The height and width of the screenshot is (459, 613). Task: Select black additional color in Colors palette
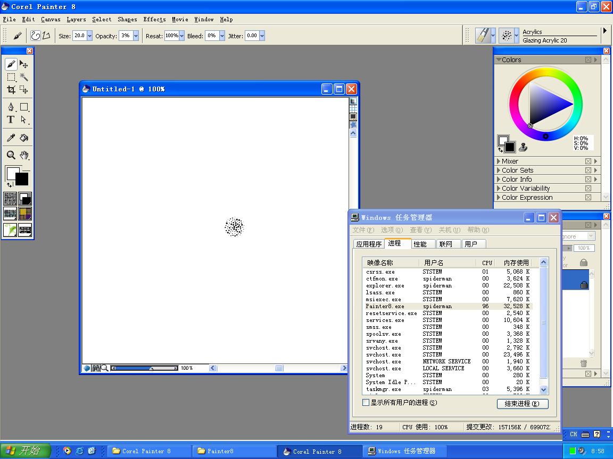510,147
